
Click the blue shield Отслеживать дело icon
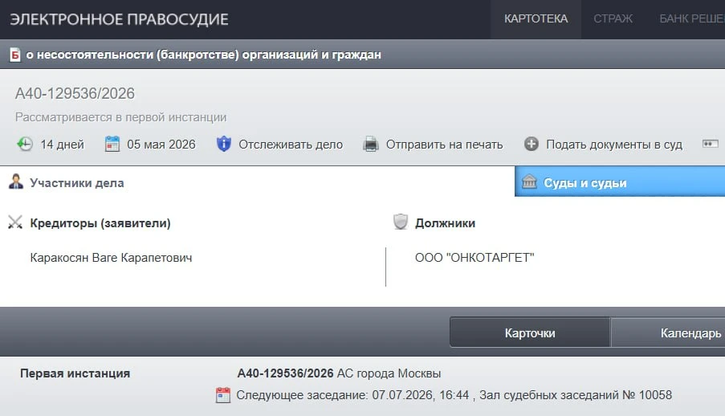click(x=224, y=144)
